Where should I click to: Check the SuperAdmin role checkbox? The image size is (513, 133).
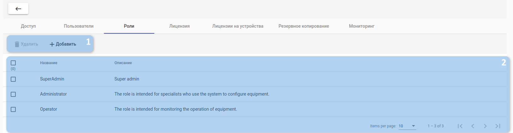point(13,79)
